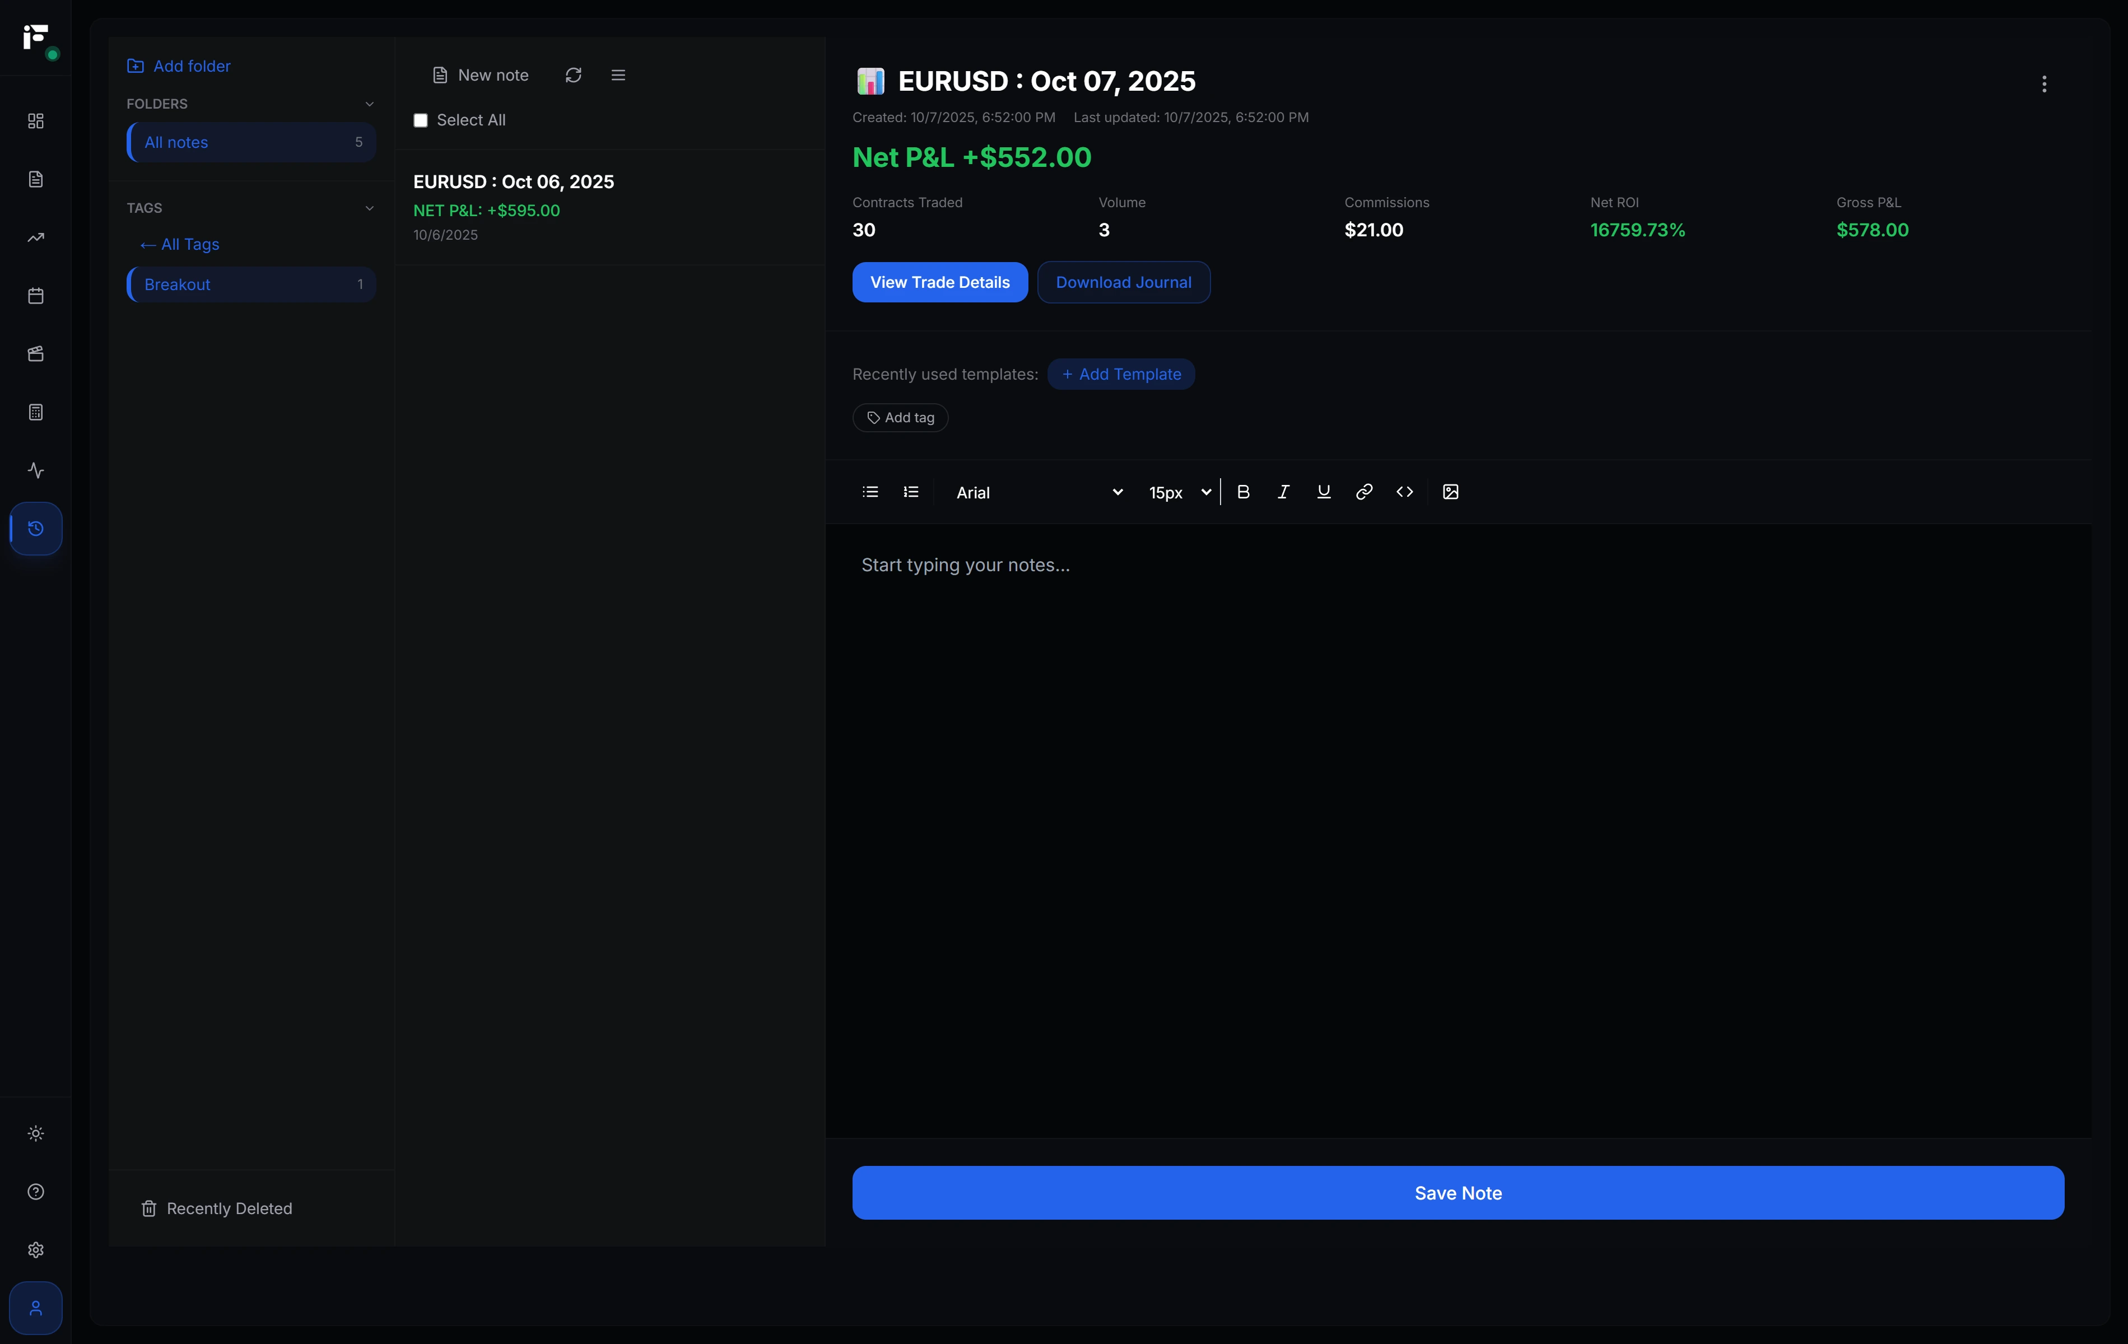This screenshot has height=1344, width=2128.
Task: Open the note's three-dot options menu
Action: pos(2044,84)
